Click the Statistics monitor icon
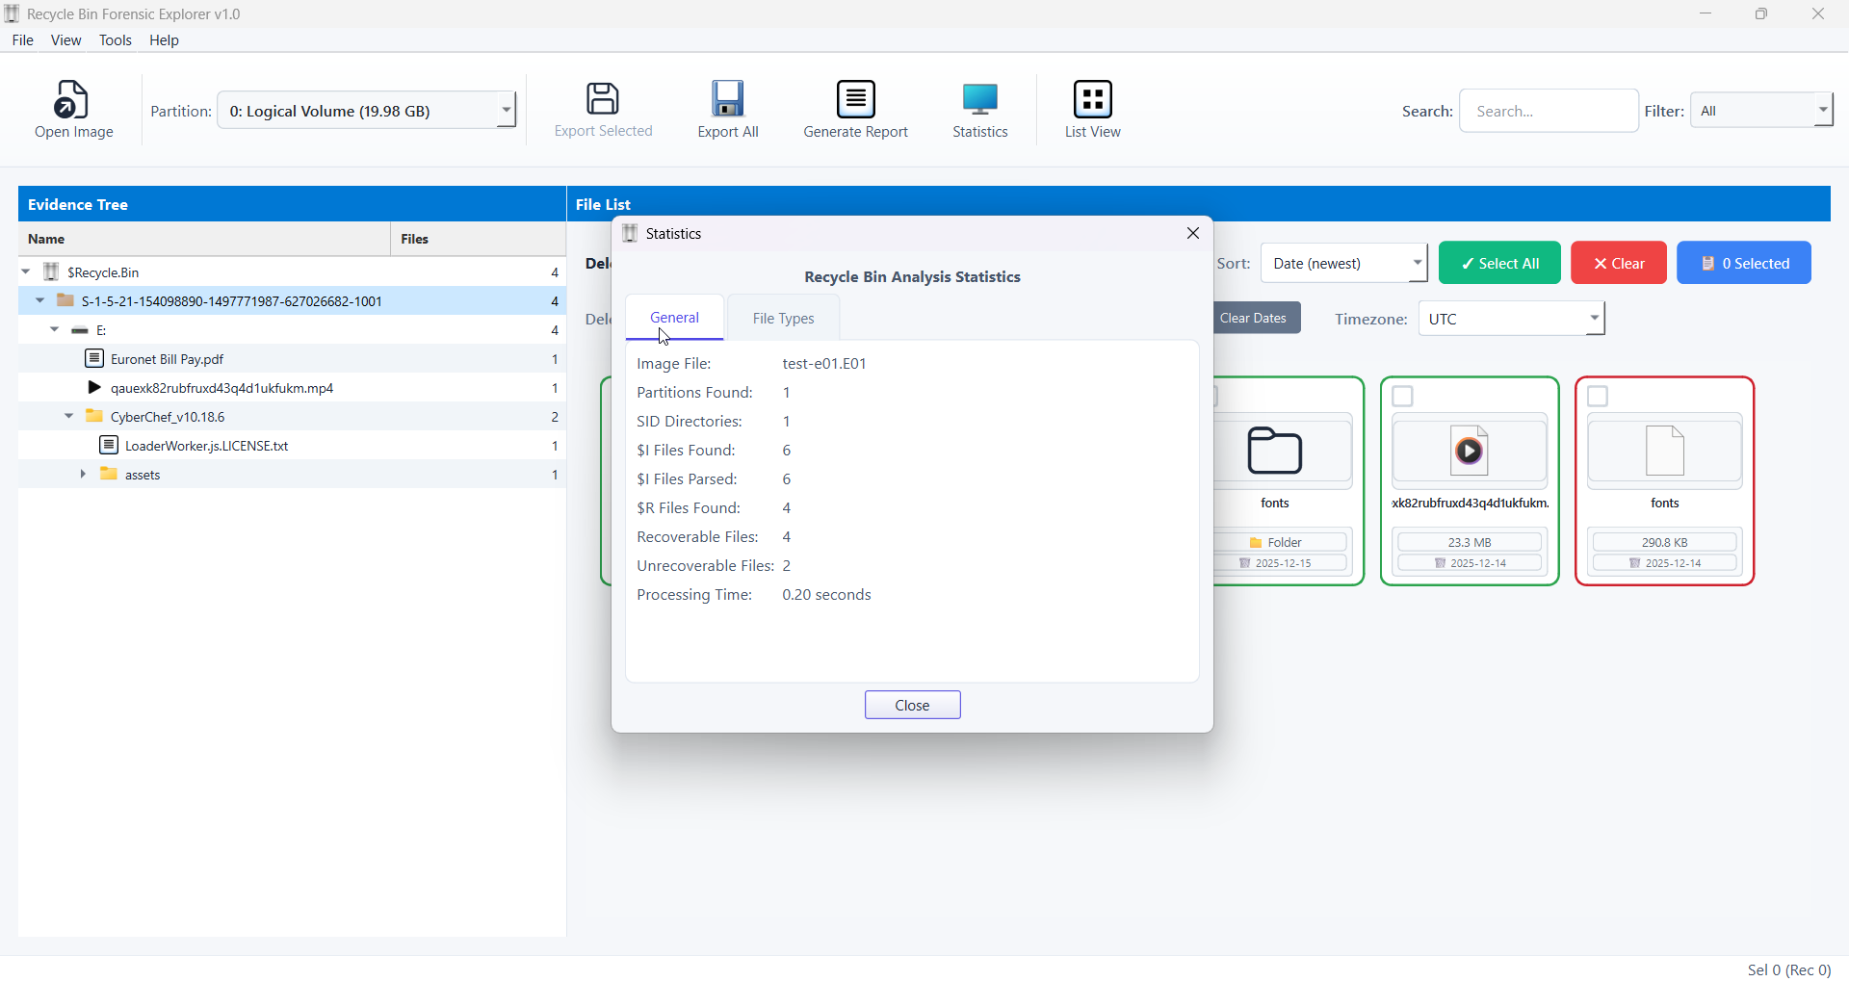Image resolution: width=1849 pixels, height=982 pixels. coord(980,100)
